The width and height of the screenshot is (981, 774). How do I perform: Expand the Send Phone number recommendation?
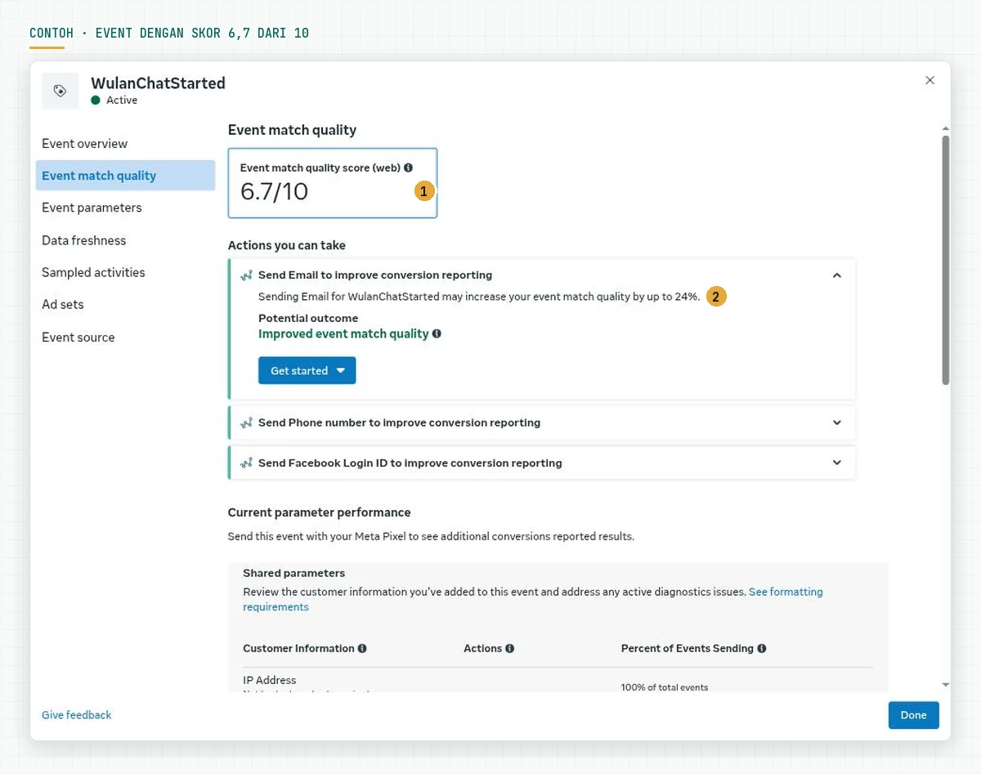pyautogui.click(x=836, y=423)
